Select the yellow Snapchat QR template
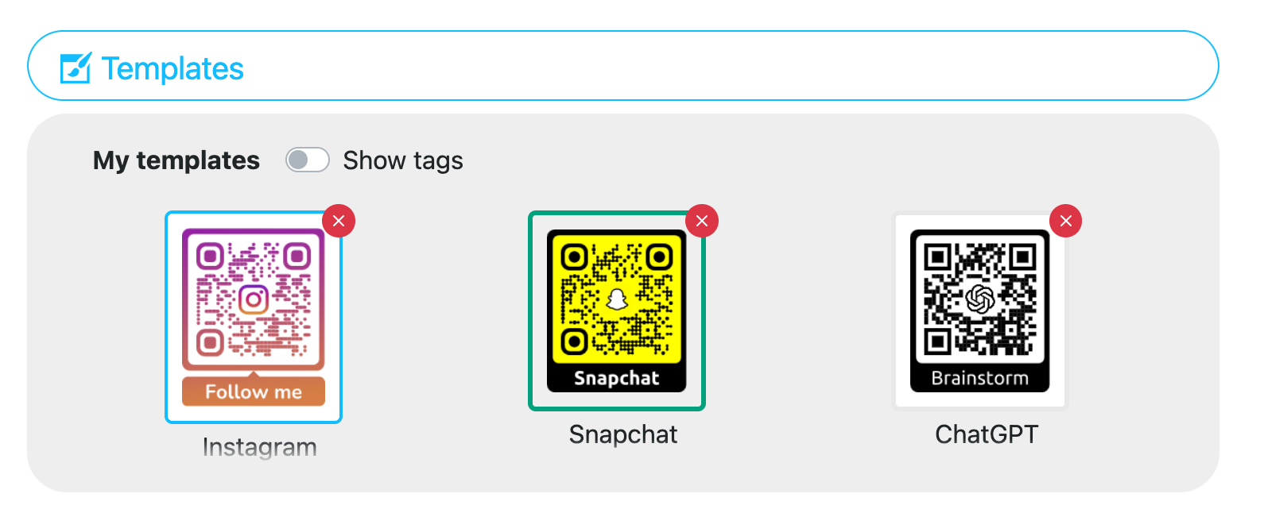Image resolution: width=1264 pixels, height=513 pixels. pyautogui.click(x=617, y=310)
